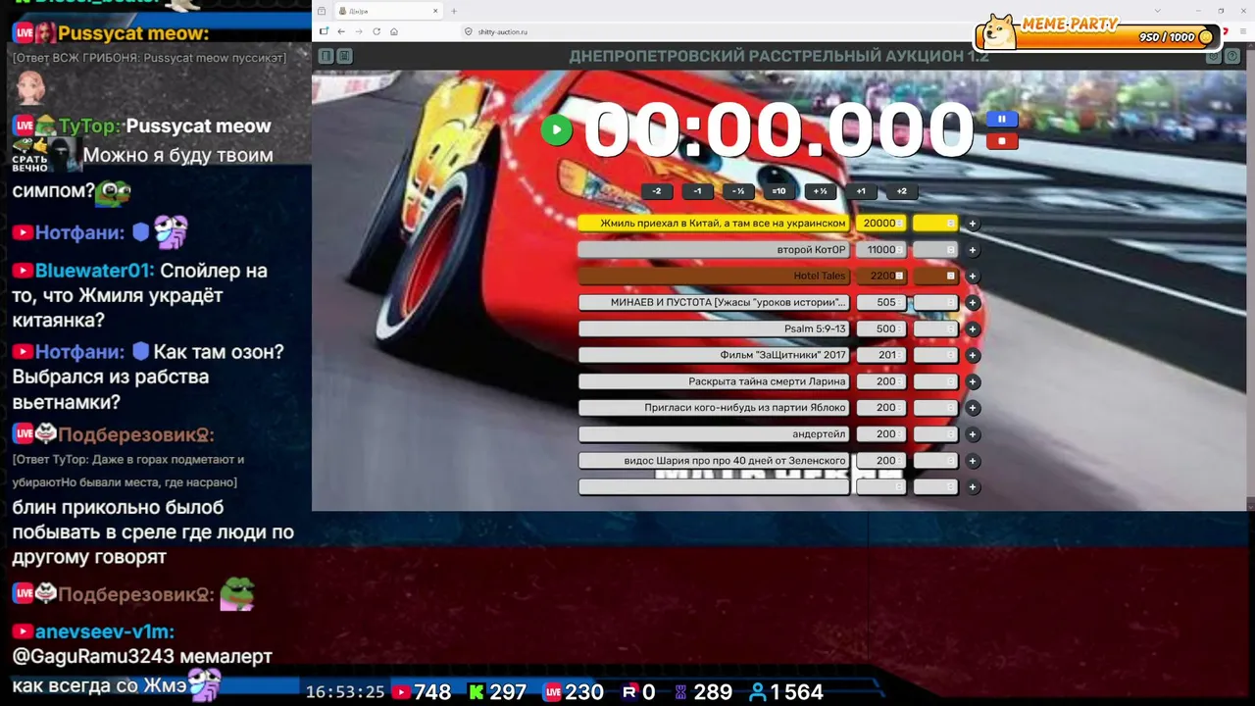Click plus icon on the 'Жмиль приехал в Китай' row
The height and width of the screenshot is (706, 1255).
(973, 224)
